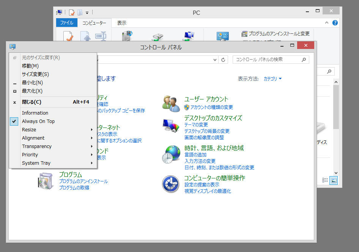Click the refresh icon next to the address bar
The width and height of the screenshot is (359, 252).
tap(223, 59)
